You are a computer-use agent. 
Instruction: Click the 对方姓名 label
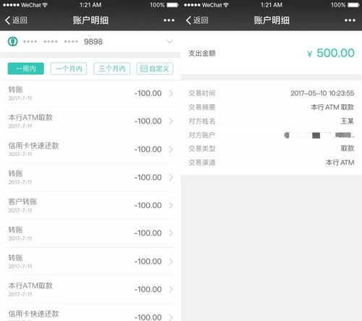[x=202, y=121]
